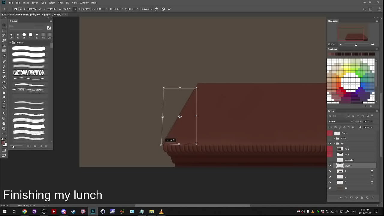Cancel the transform in the options bar
Viewport: 384px width, 216px height.
click(163, 9)
